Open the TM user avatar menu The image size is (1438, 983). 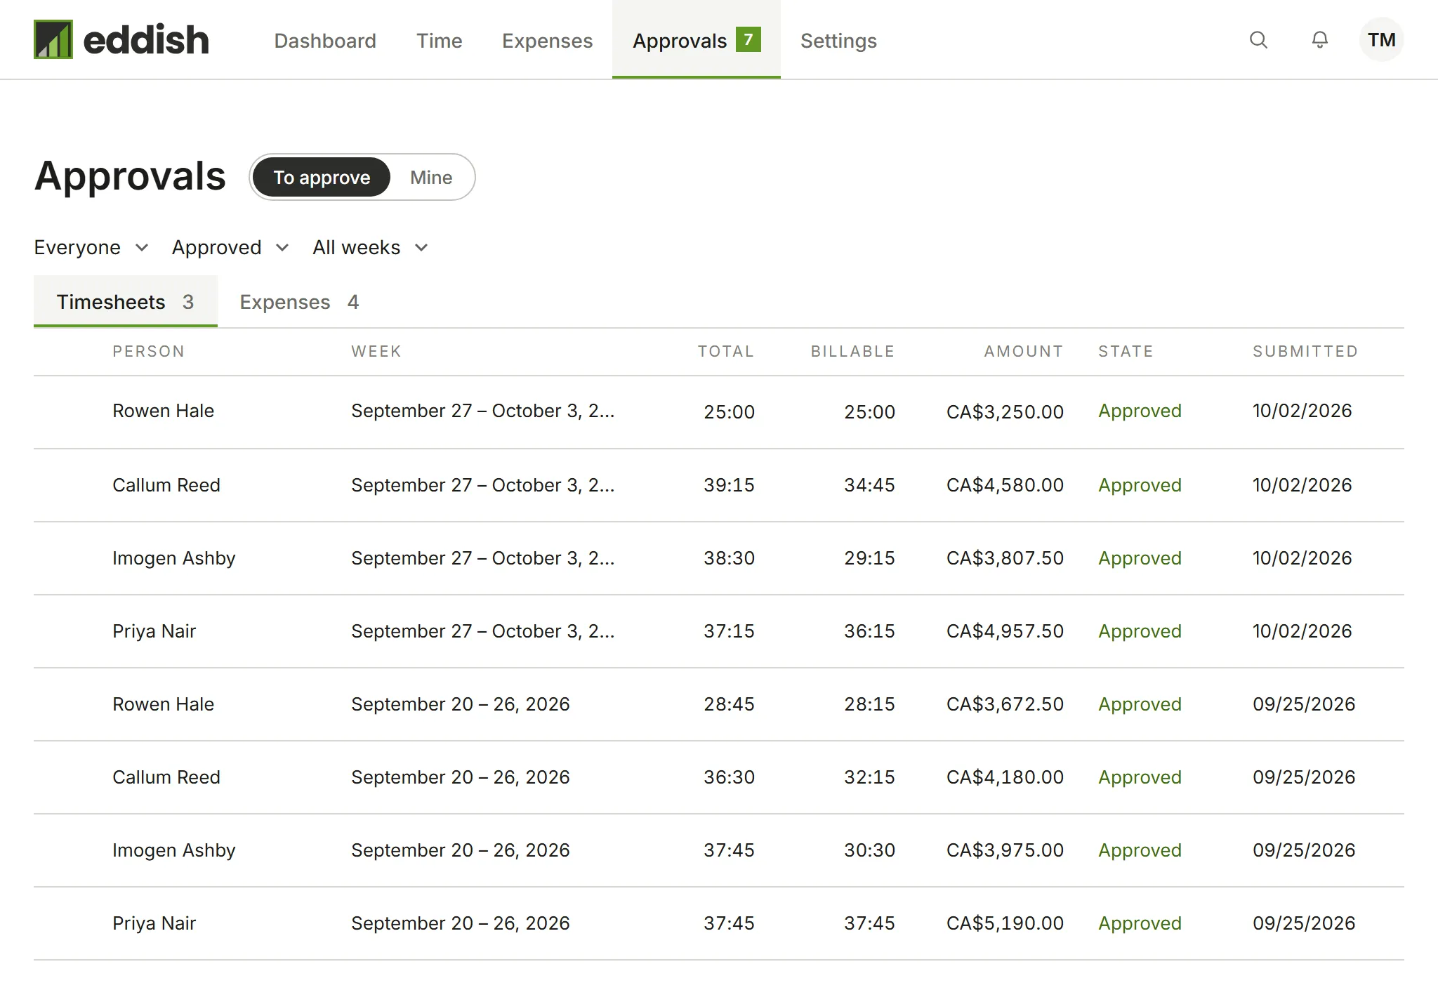[1381, 40]
